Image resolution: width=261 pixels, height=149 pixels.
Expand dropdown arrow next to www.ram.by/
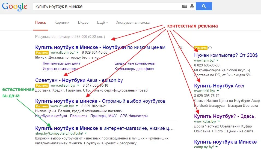[217, 60]
